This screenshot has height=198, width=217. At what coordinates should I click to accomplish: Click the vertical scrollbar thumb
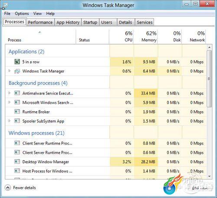pyautogui.click(x=209, y=79)
